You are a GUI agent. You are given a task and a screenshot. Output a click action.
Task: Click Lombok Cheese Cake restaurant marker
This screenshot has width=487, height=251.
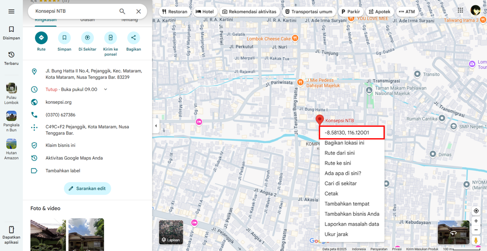[x=295, y=38]
